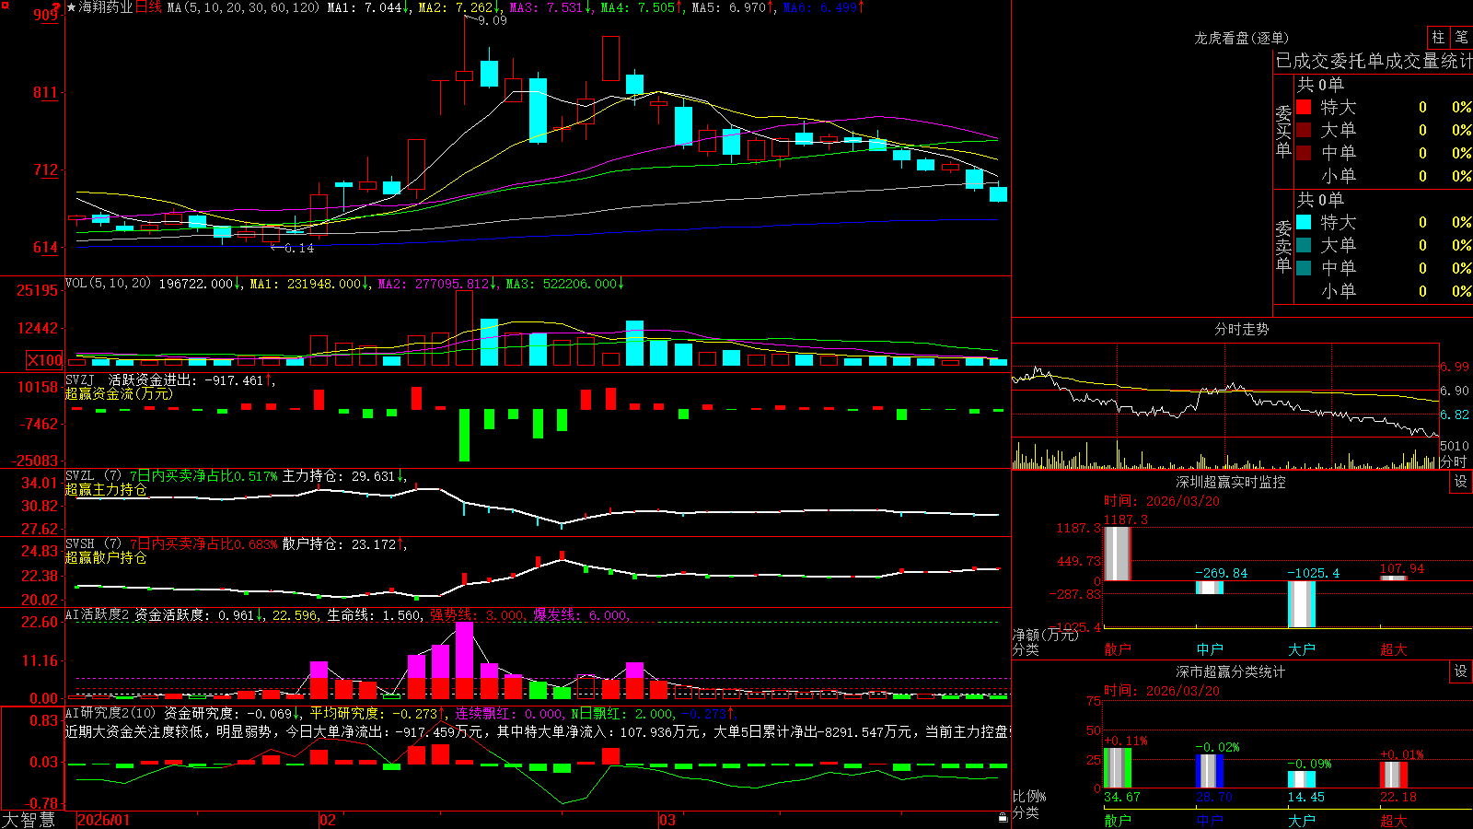This screenshot has height=829, width=1473.
Task: Click the 中户 label in 深圳超赢实时监控
Action: (1210, 649)
